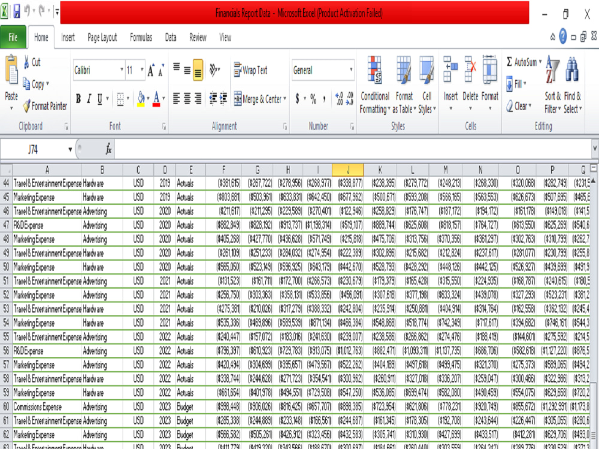This screenshot has height=449, width=599.
Task: Click the Save disk icon in quick access
Action: (17, 12)
